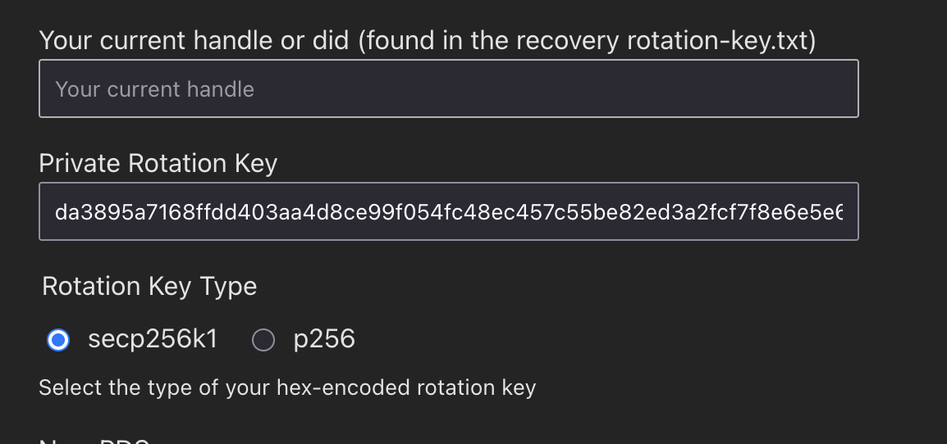947x444 pixels.
Task: Click the blue filled radio dot for secp256k1
Action: 58,339
